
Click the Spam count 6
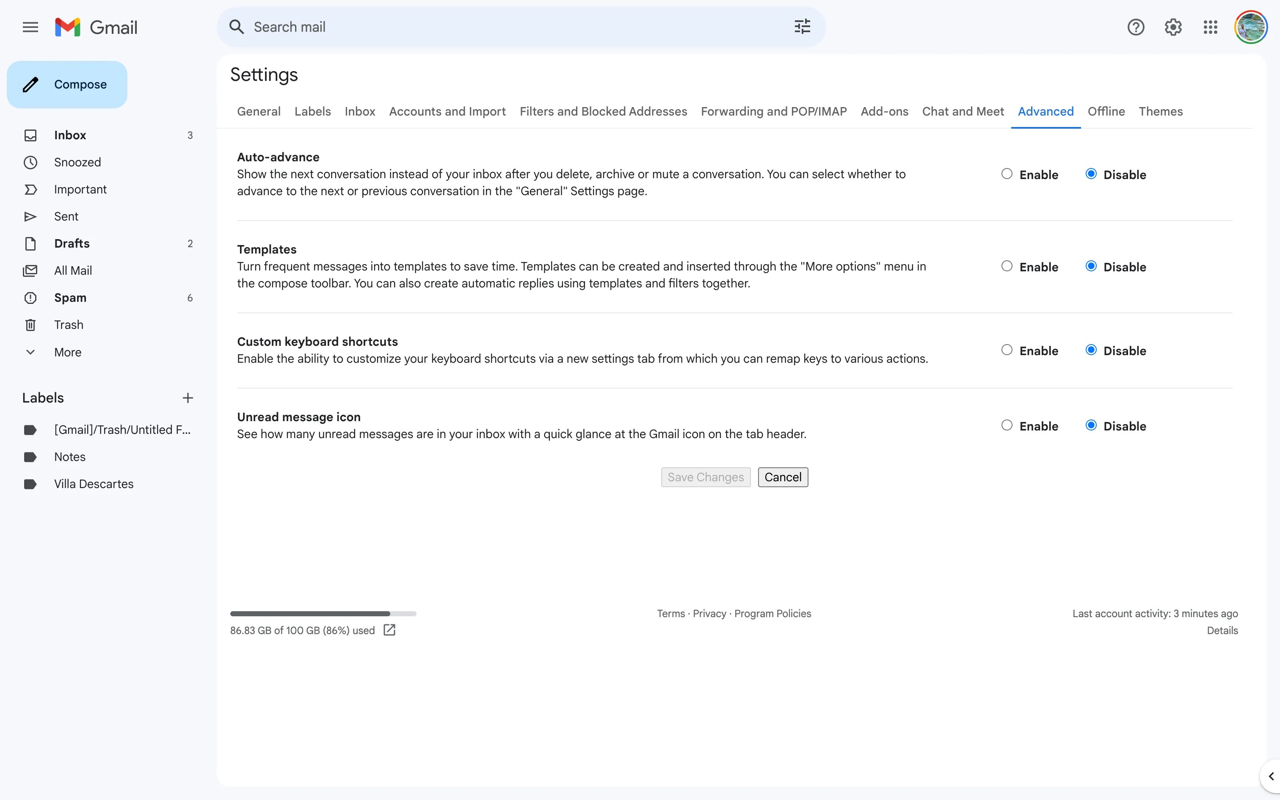[x=190, y=298]
